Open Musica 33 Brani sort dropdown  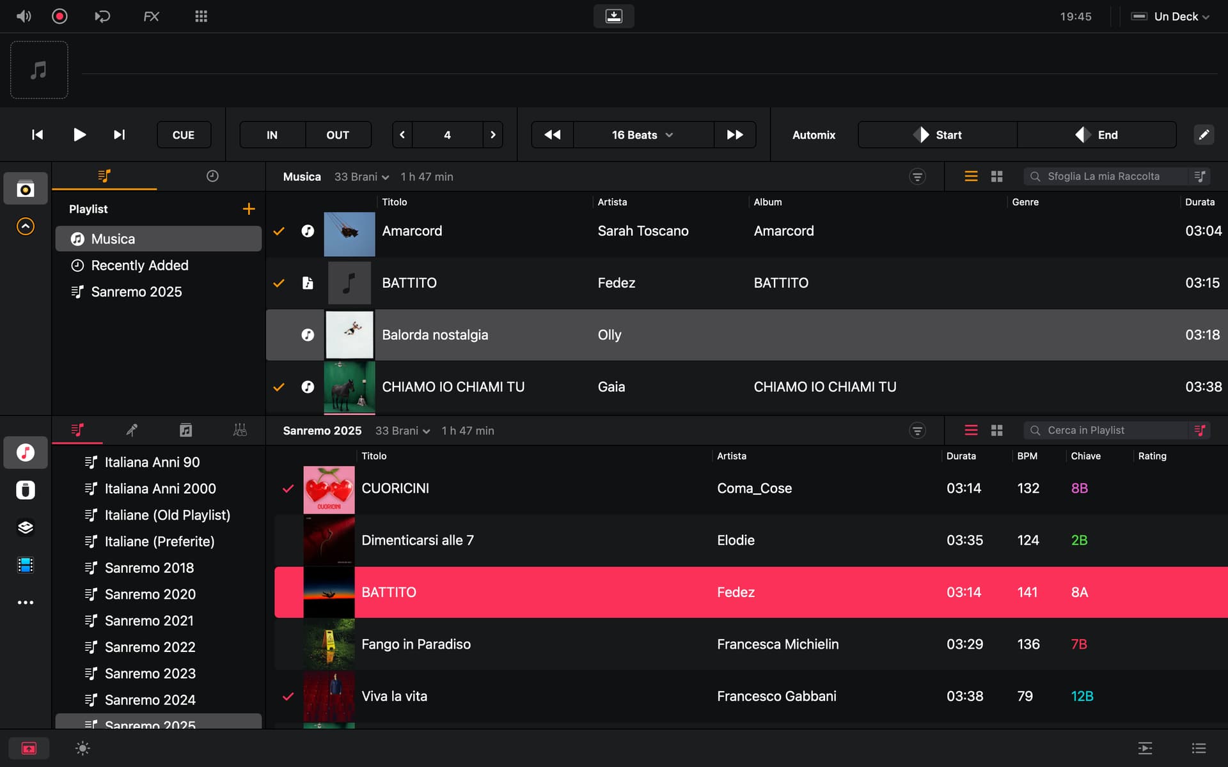pos(361,177)
